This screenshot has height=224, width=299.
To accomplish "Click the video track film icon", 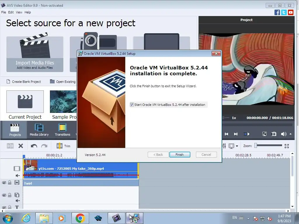I will [x=17, y=168].
